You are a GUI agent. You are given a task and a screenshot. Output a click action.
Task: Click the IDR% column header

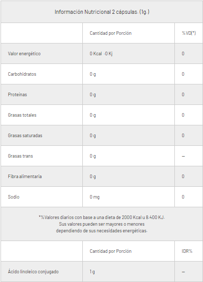(x=187, y=251)
